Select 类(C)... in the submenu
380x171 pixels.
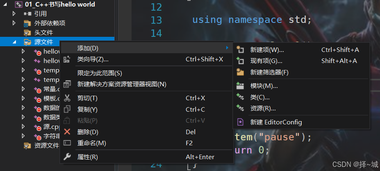pyautogui.click(x=301, y=97)
